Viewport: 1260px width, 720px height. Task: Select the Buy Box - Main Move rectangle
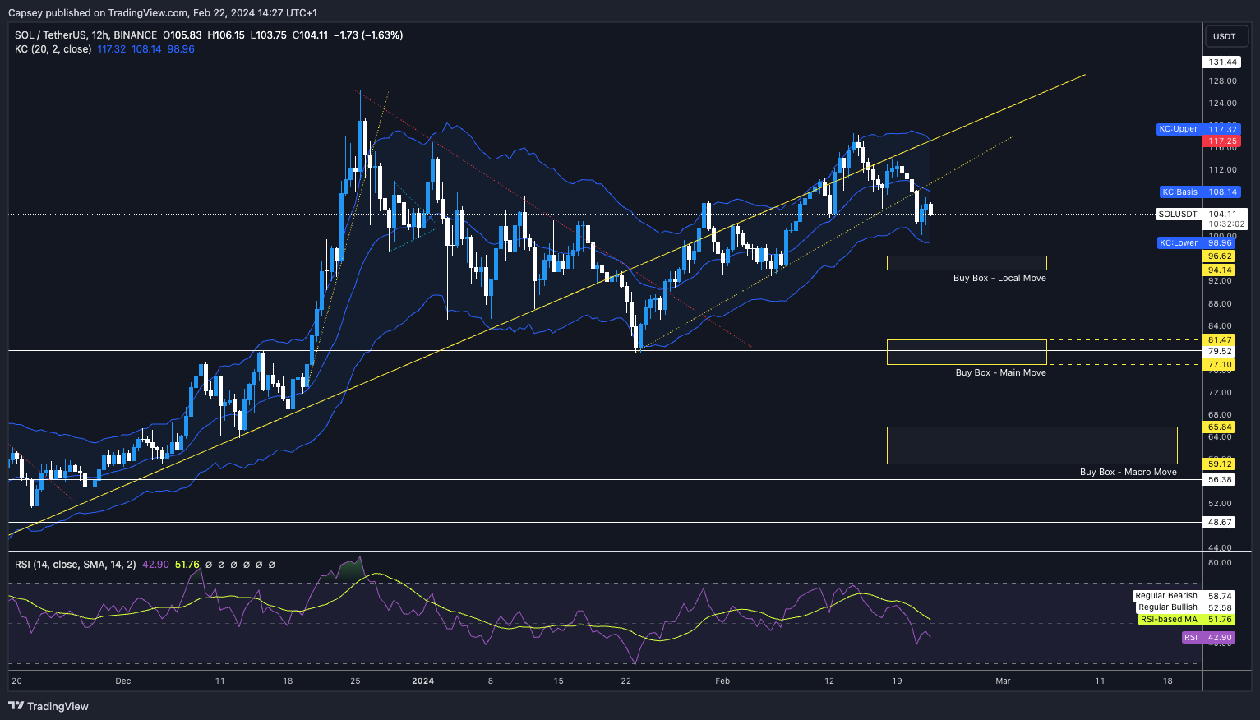click(966, 352)
